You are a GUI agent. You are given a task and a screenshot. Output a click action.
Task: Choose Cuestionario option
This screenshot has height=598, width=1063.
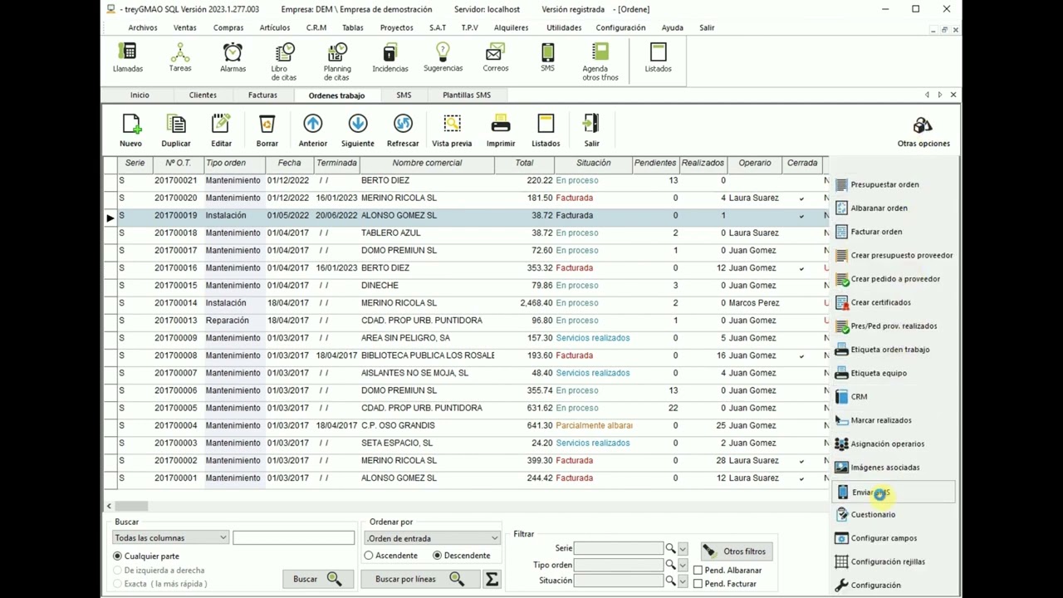(865, 514)
